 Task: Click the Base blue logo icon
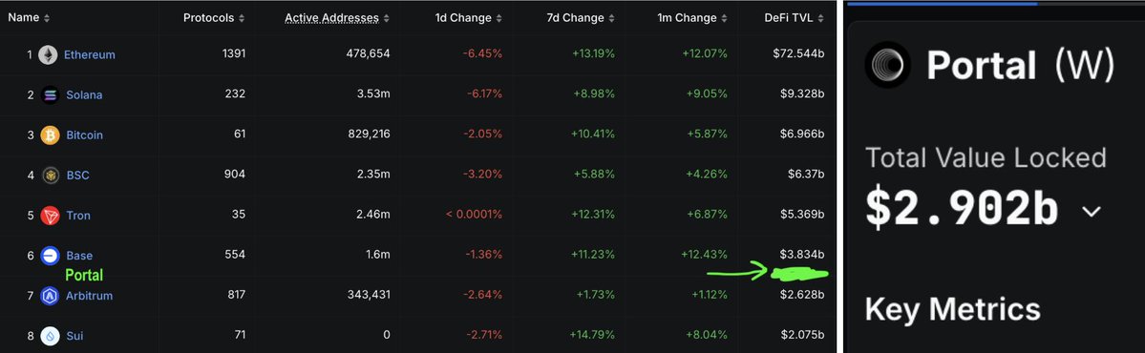51,256
